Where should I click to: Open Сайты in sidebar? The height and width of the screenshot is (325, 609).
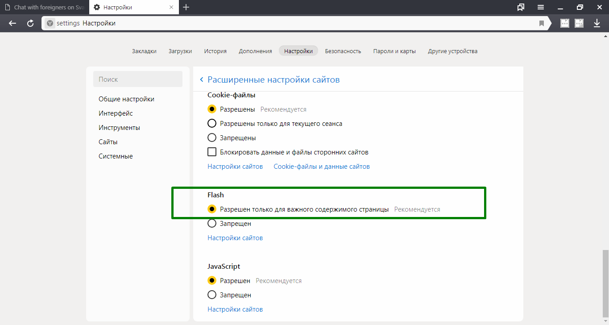(108, 142)
